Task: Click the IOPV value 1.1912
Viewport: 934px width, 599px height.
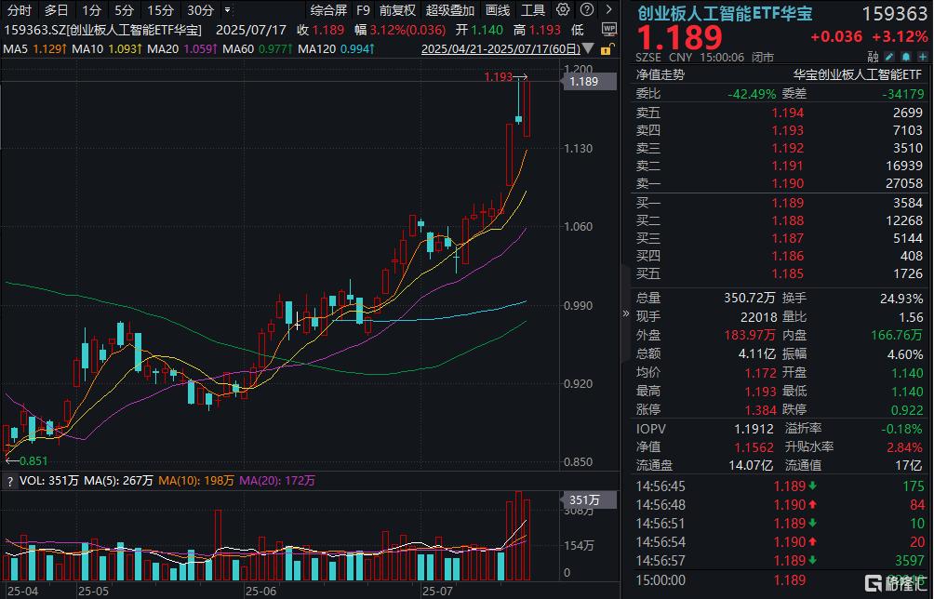Action: [x=754, y=429]
